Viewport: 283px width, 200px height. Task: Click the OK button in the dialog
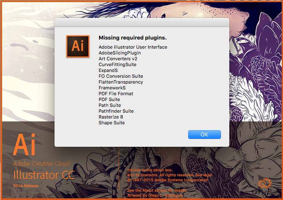click(204, 135)
